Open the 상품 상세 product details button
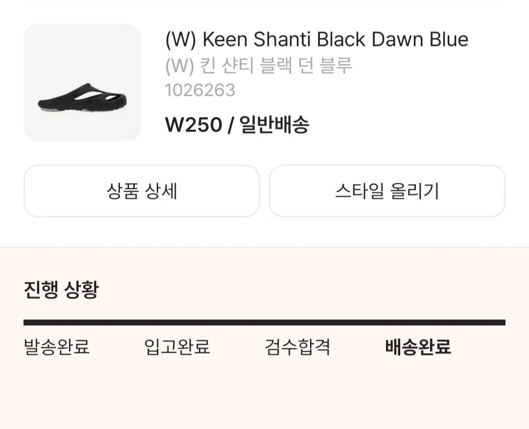The image size is (529, 429). point(142,191)
